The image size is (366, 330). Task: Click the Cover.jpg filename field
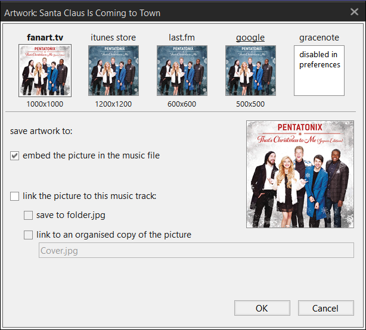click(x=196, y=250)
